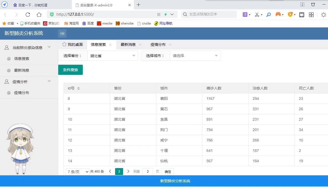
Task: Click the home icon in 我的桌面 tab
Action: pos(64,44)
